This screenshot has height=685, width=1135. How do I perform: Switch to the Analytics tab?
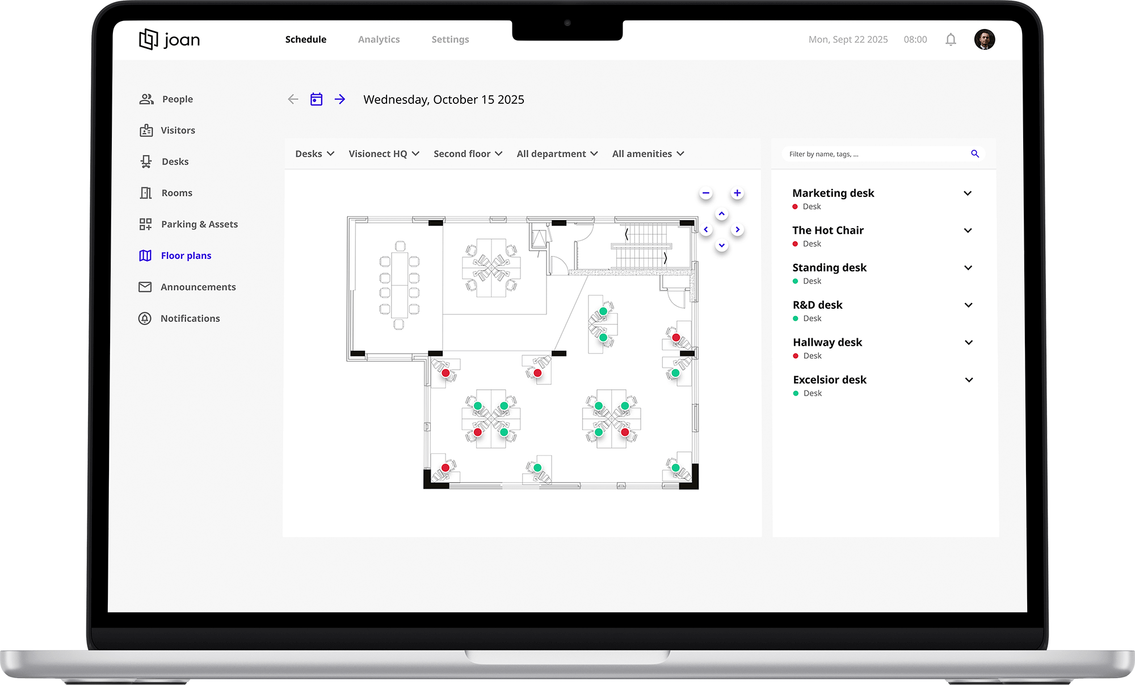coord(379,40)
